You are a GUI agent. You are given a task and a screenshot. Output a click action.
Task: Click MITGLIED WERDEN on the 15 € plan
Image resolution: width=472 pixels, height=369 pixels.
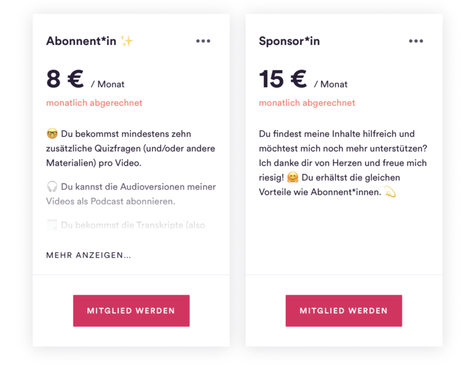[x=344, y=311]
